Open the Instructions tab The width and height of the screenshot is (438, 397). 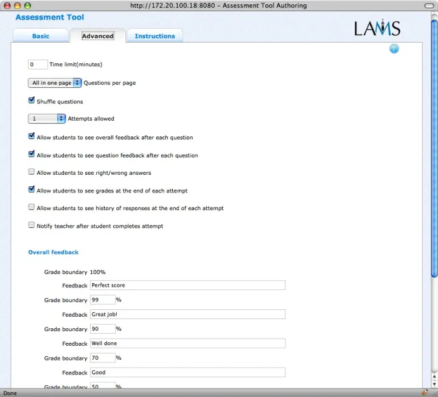[x=155, y=36]
